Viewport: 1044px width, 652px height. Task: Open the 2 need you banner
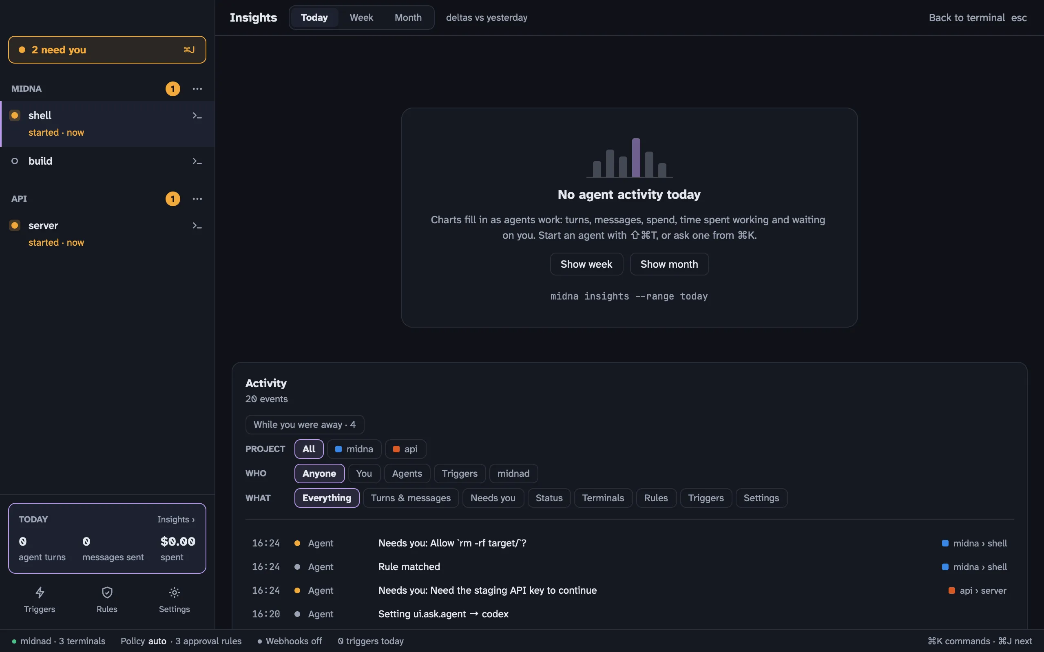107,50
